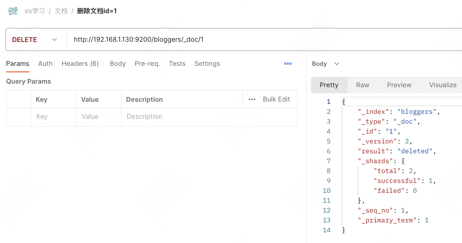
Task: Click the "_version": 2 line
Action: pyautogui.click(x=385, y=141)
